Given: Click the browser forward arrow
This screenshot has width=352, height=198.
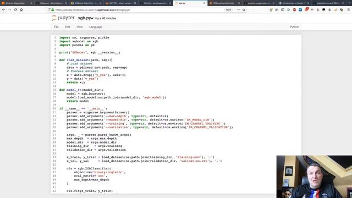Looking at the screenshot, I should [x=10, y=10].
